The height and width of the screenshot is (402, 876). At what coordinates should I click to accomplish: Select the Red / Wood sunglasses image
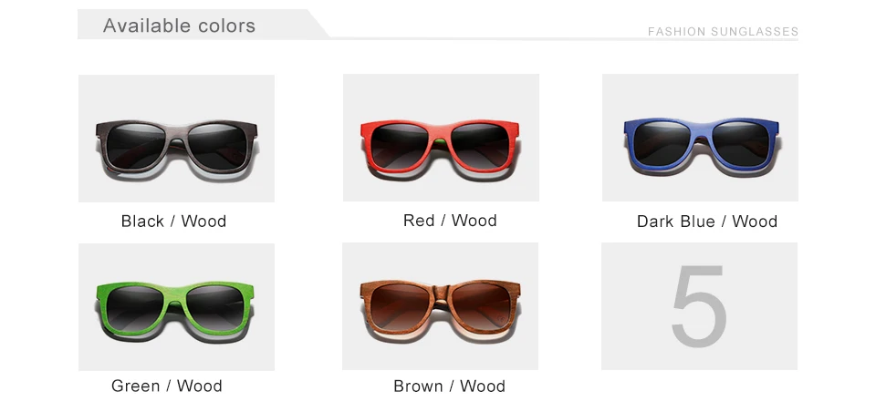point(441,138)
